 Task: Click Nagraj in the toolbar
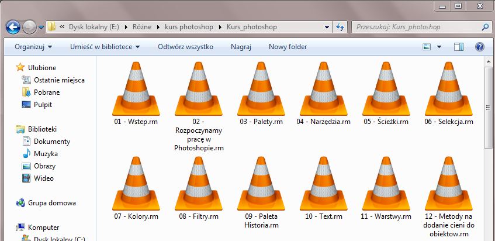(241, 47)
